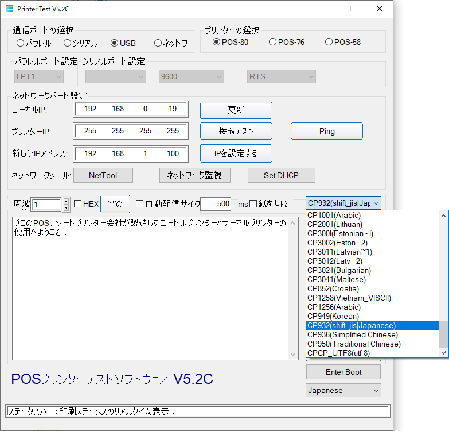This screenshot has width=449, height=431.
Task: Open the NetTool network tool
Action: click(103, 175)
